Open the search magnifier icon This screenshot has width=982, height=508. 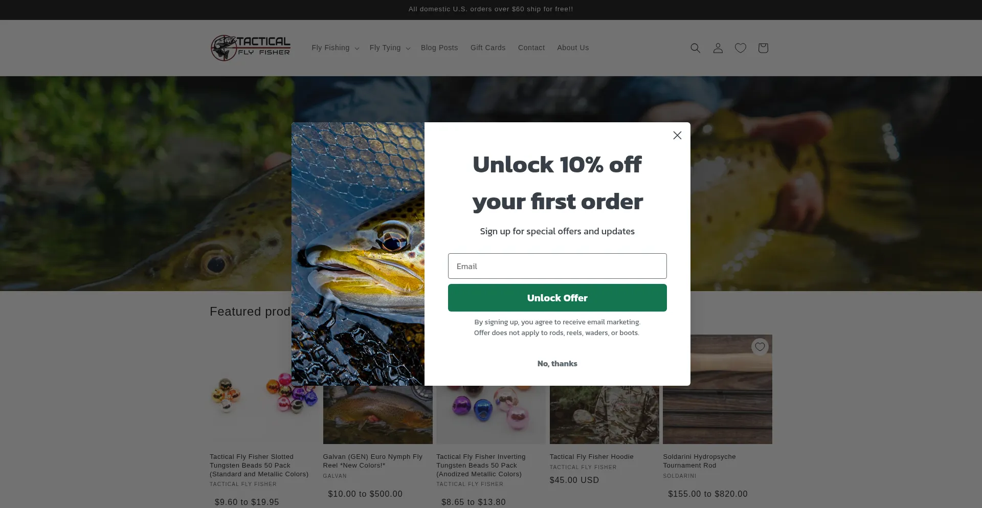coord(695,48)
